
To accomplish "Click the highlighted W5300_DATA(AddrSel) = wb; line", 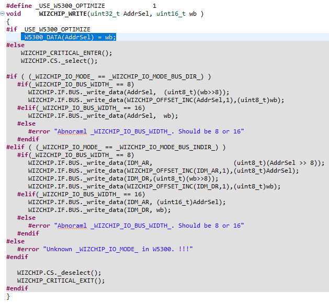I will click(69, 37).
